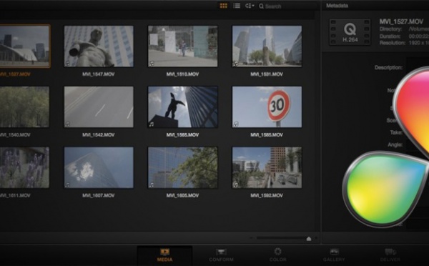Click the H.264 QuickTime codec icon
Screen dimensions: 429x266
350,32
